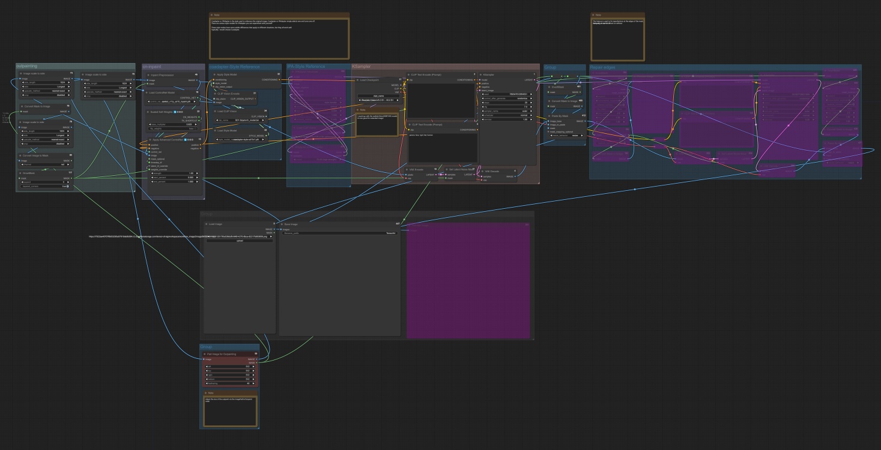Click the filename_prefix field showing Tensorart
The width and height of the screenshot is (881, 450).
(339, 233)
